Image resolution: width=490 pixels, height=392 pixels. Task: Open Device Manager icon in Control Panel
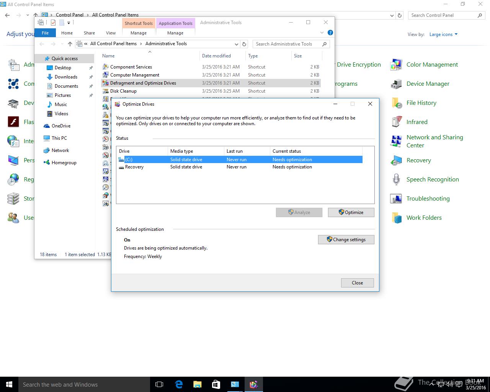click(396, 84)
